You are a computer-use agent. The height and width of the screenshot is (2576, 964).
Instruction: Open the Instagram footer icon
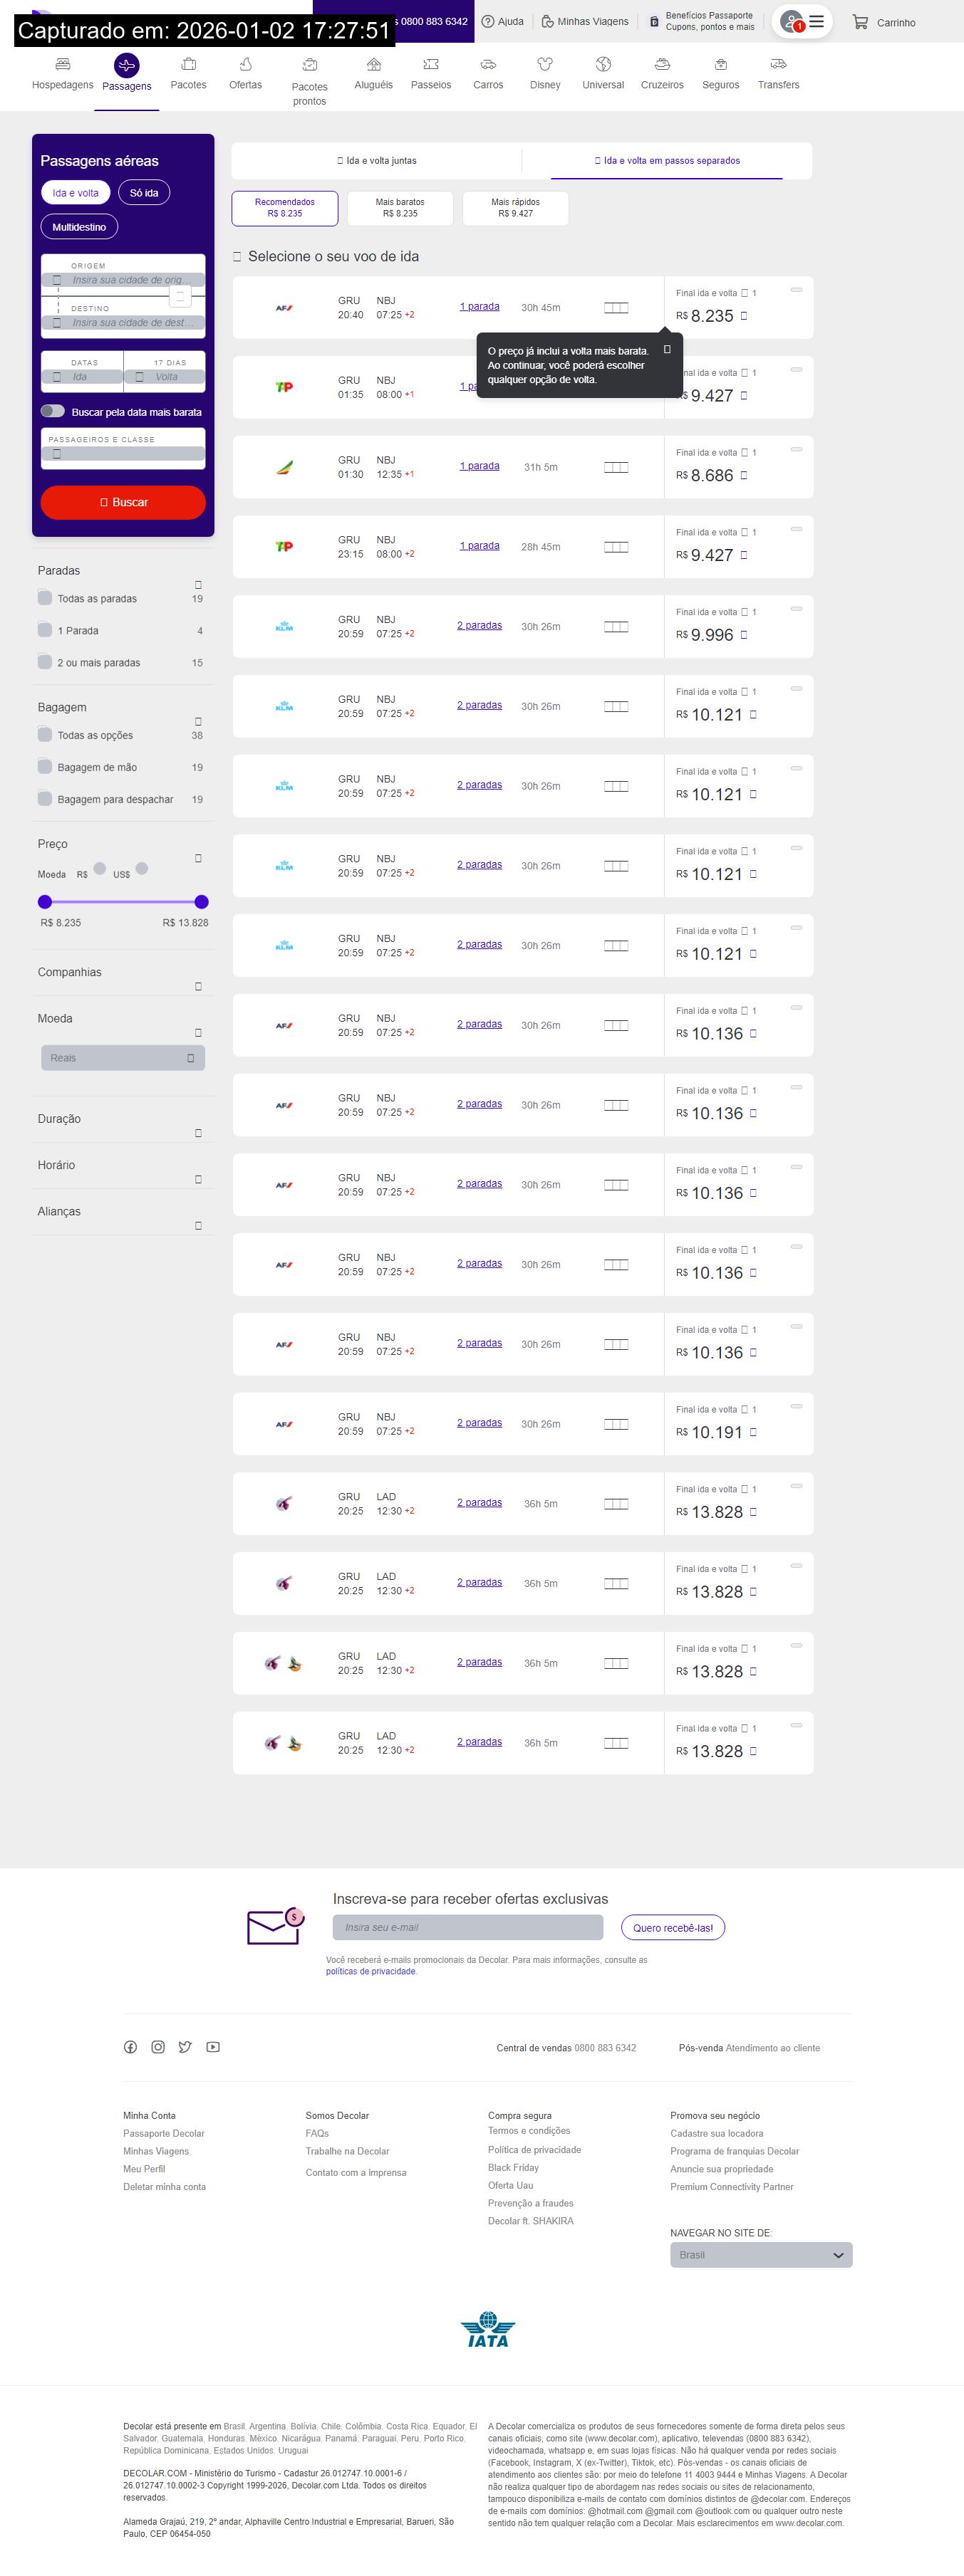[x=158, y=2047]
